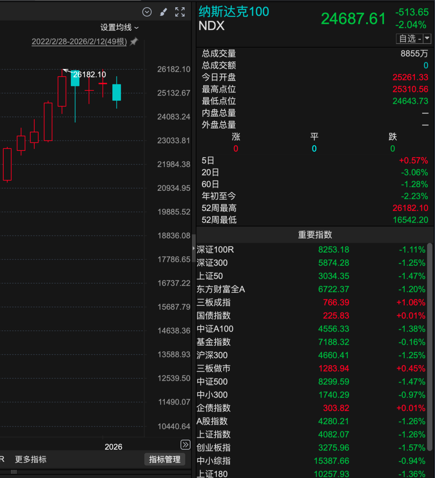435x478 pixels.
Task: Click the double-arrow icon at chart bottom right
Action: [185, 445]
